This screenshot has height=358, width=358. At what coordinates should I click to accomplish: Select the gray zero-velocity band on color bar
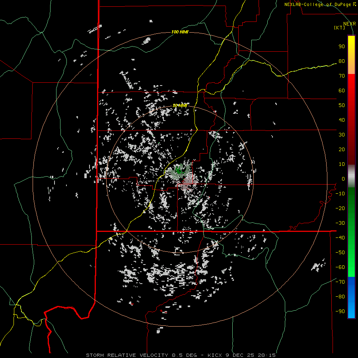click(351, 176)
